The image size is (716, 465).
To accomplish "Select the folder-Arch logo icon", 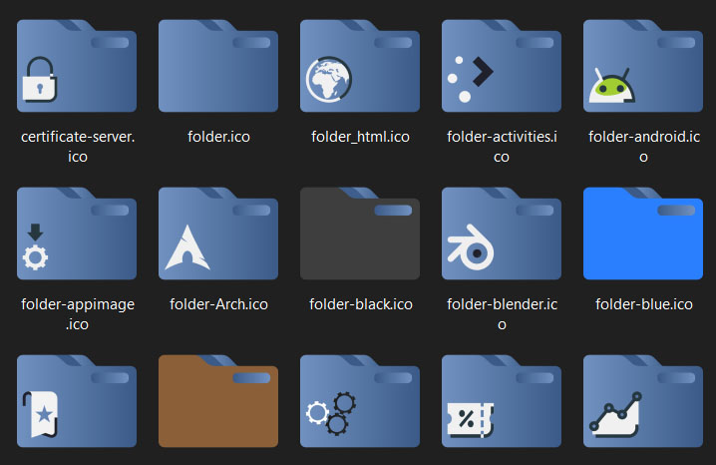I will (x=218, y=233).
